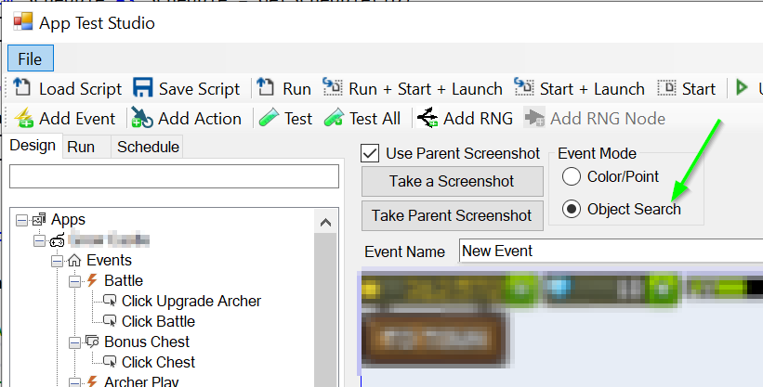Click the Archer Play lightning icon
763x387 pixels.
[92, 381]
